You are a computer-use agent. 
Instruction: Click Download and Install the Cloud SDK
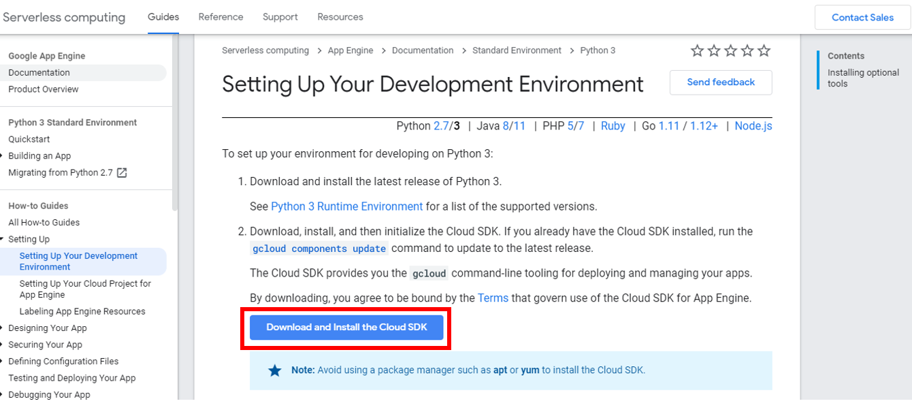tap(346, 328)
